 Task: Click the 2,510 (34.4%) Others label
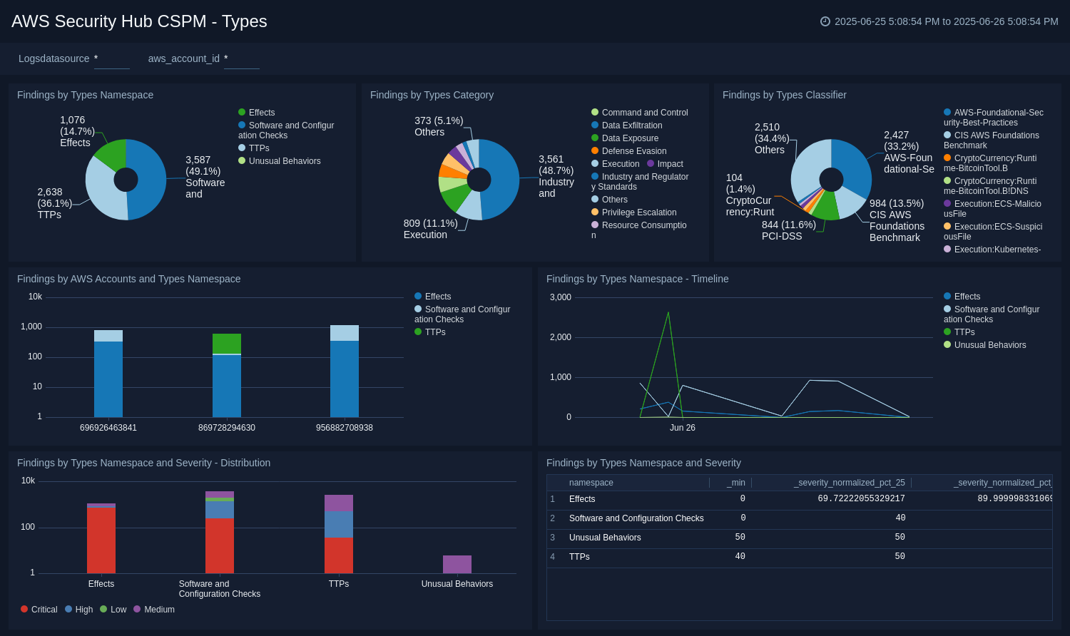click(x=772, y=138)
